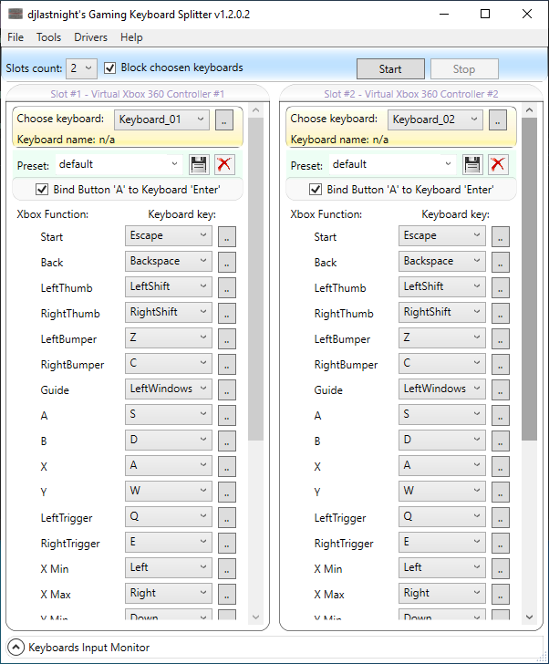Detect key button for Guide in Slot #2
Screen dimensions: 549x664
501,389
